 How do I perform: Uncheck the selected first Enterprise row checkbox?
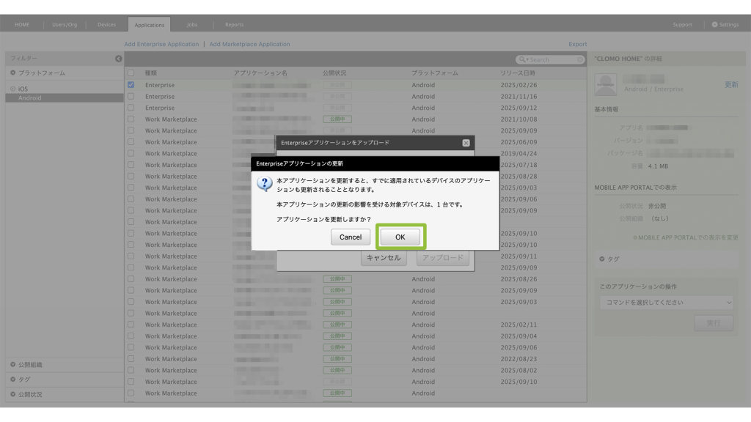click(x=131, y=85)
